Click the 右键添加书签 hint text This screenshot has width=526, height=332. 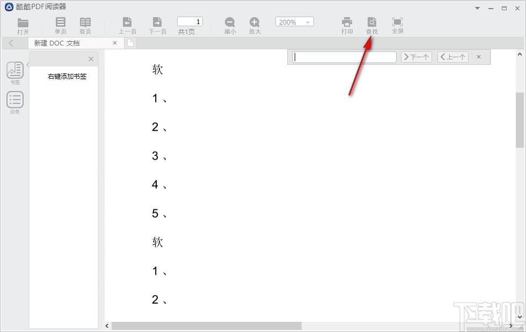67,76
